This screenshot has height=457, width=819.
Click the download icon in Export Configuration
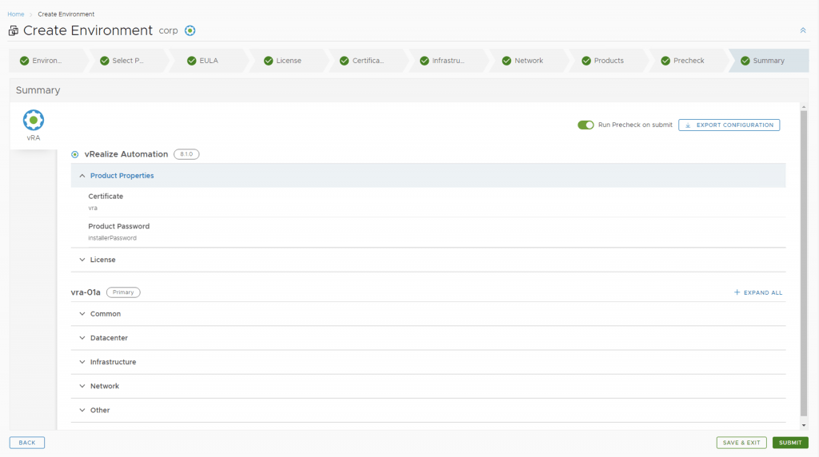[688, 125]
